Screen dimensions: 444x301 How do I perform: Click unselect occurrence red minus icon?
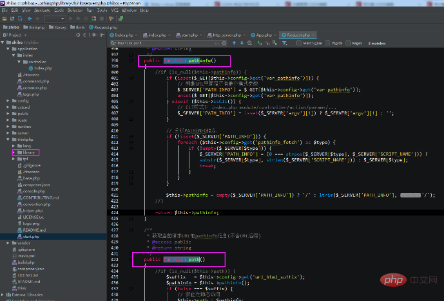tap(267, 43)
